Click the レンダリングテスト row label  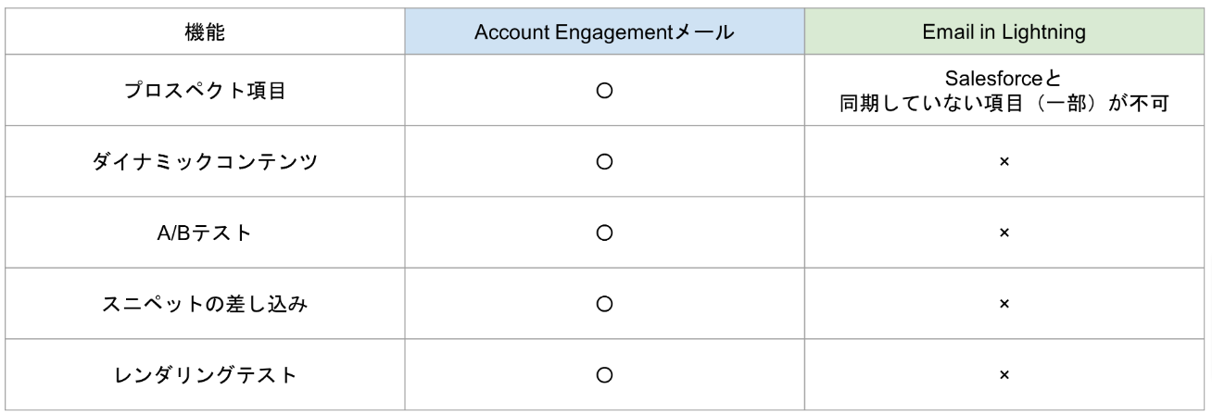[205, 375]
